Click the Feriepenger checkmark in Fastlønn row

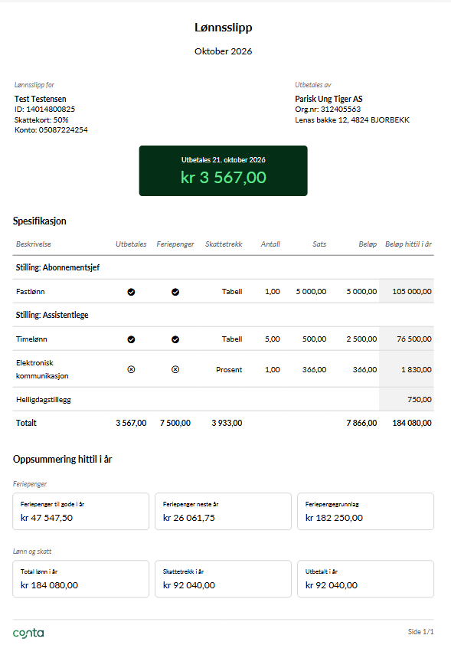(175, 292)
